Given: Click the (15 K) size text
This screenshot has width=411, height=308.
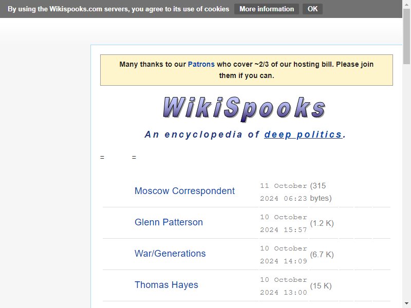Looking at the screenshot, I should click(321, 286).
